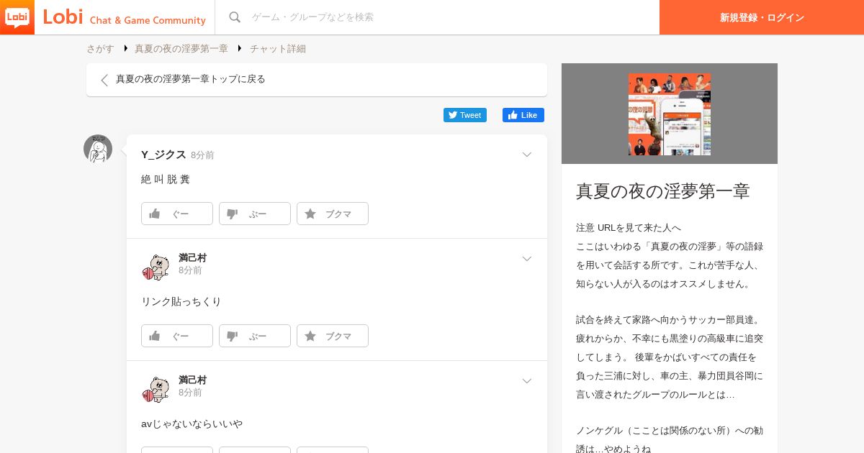The height and width of the screenshot is (453, 864).
Task: Bookmark the 絶叫脱糞 post with ブクマ
Action: point(333,214)
